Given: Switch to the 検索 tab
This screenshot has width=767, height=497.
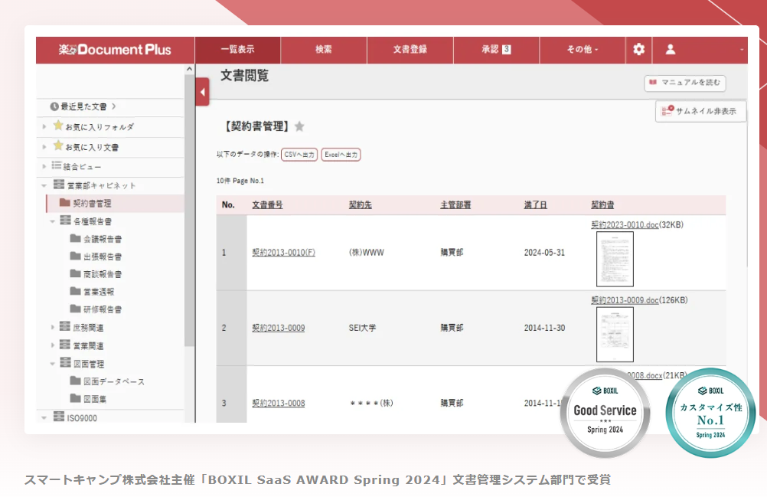Looking at the screenshot, I should click(324, 50).
